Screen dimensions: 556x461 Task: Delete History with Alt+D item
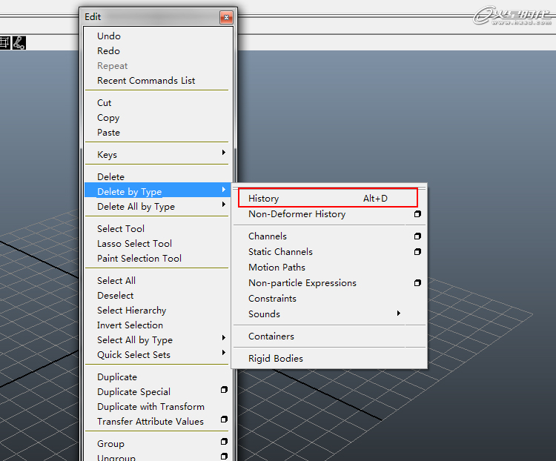pyautogui.click(x=328, y=198)
